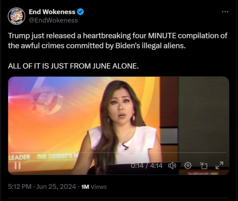Click the 0:14 / 4:14 time display

(x=147, y=165)
